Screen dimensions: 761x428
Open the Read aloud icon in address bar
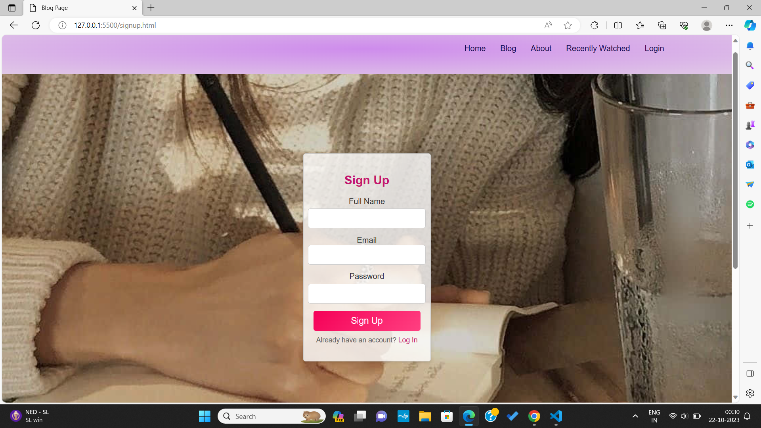pyautogui.click(x=548, y=25)
